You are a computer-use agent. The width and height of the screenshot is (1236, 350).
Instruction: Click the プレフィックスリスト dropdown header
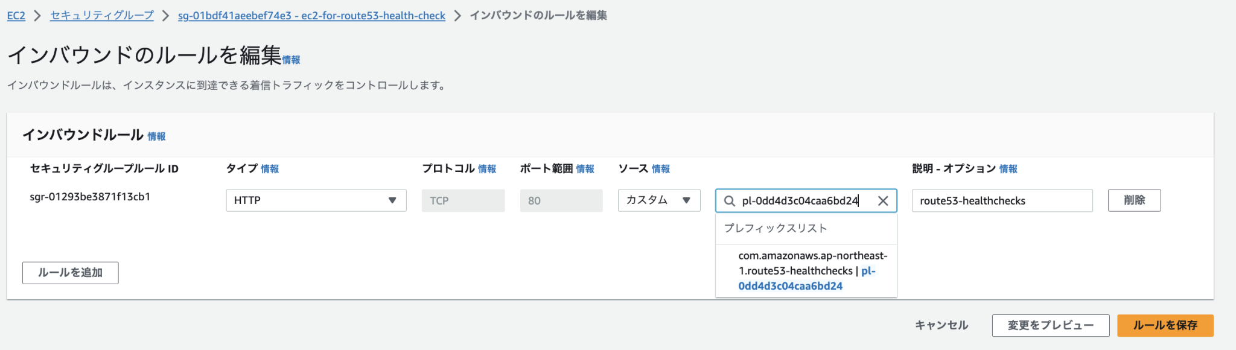776,228
